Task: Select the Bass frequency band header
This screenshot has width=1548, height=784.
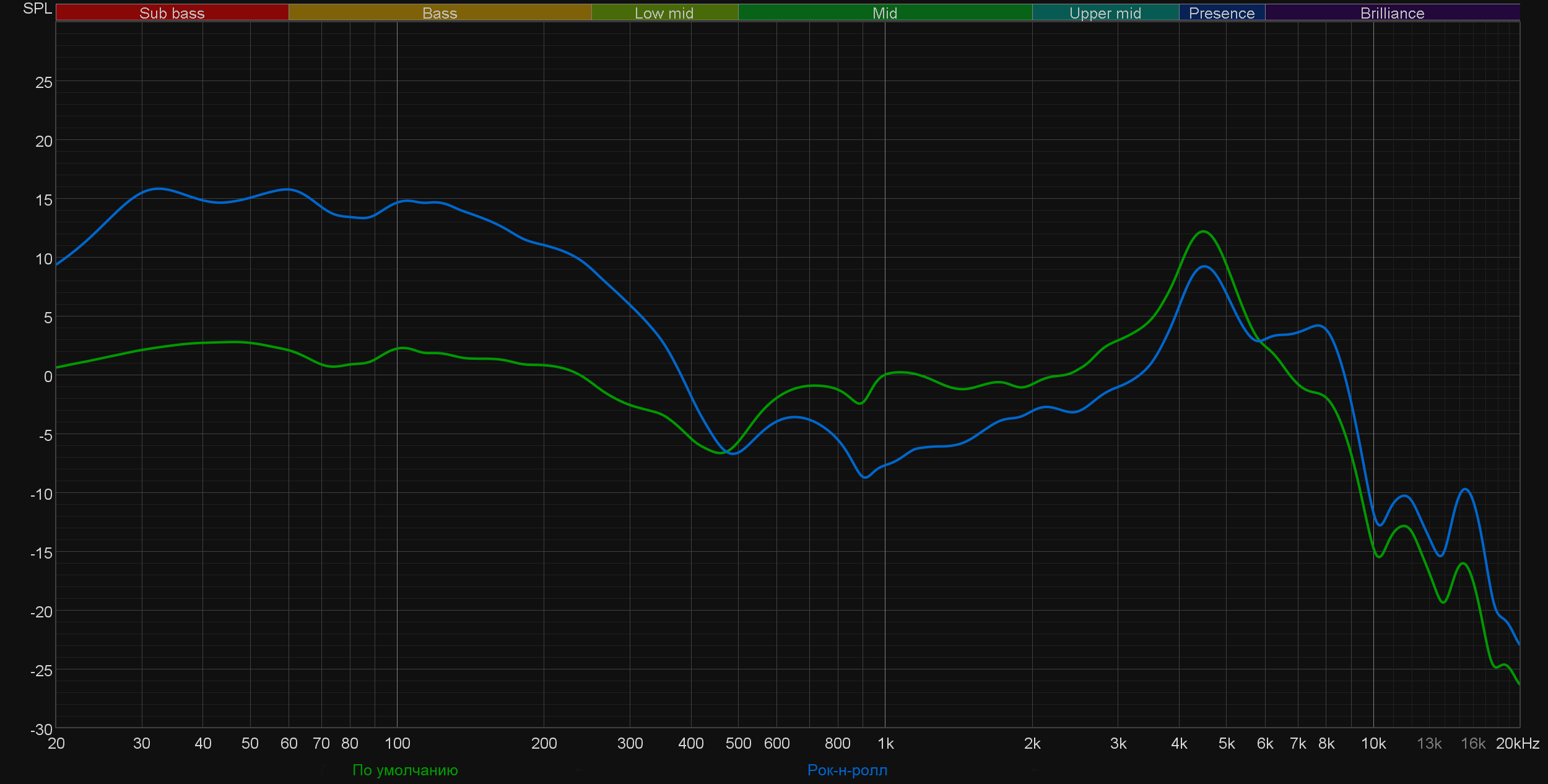Action: (x=440, y=13)
